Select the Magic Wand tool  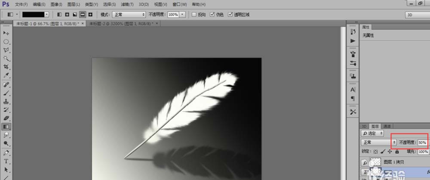pyautogui.click(x=6, y=58)
